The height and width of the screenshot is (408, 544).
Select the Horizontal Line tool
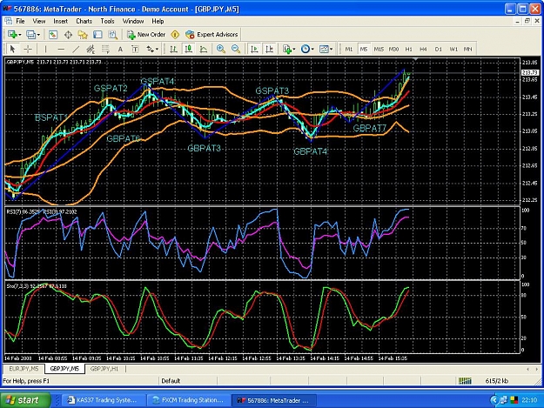(x=61, y=50)
